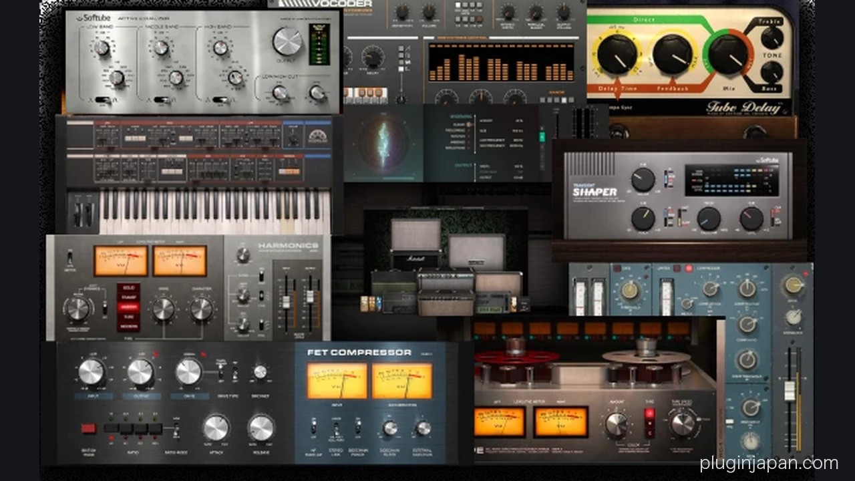855x481 pixels.
Task: Adjust the Treble tone knob on Tube Delay
Action: point(772,38)
